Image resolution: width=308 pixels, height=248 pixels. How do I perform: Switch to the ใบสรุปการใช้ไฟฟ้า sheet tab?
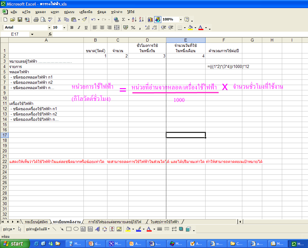click(165, 222)
